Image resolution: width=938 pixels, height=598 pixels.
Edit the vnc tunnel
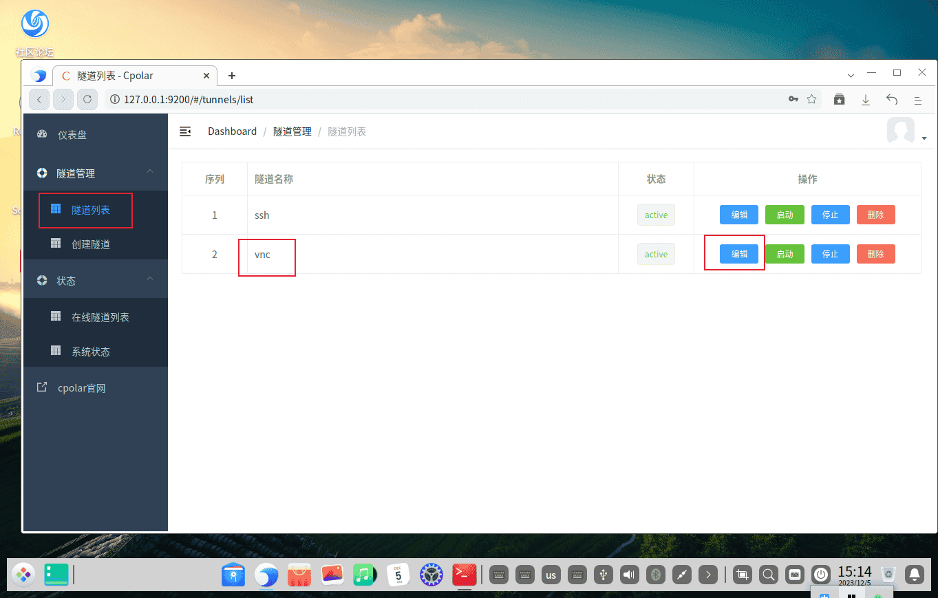pyautogui.click(x=738, y=253)
